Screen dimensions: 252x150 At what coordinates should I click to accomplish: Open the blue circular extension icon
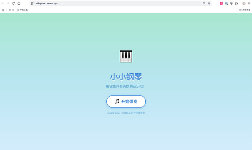click(226, 3)
